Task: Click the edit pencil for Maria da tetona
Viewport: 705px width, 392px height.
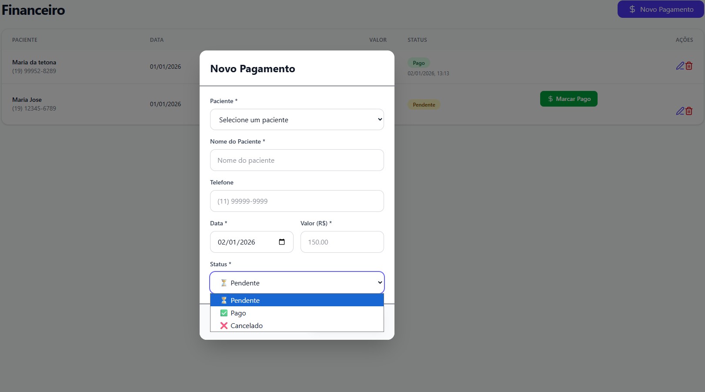Action: (680, 66)
